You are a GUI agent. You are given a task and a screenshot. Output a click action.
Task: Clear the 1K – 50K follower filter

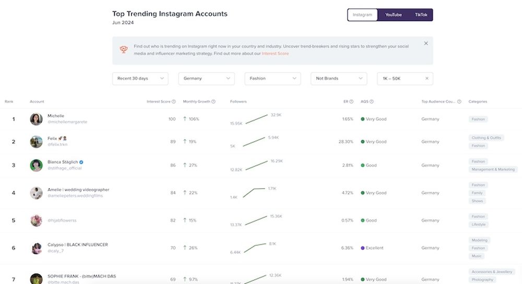pos(427,79)
